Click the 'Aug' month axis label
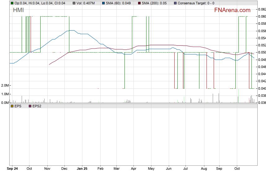This screenshot has height=175, width=266. pos(204,169)
